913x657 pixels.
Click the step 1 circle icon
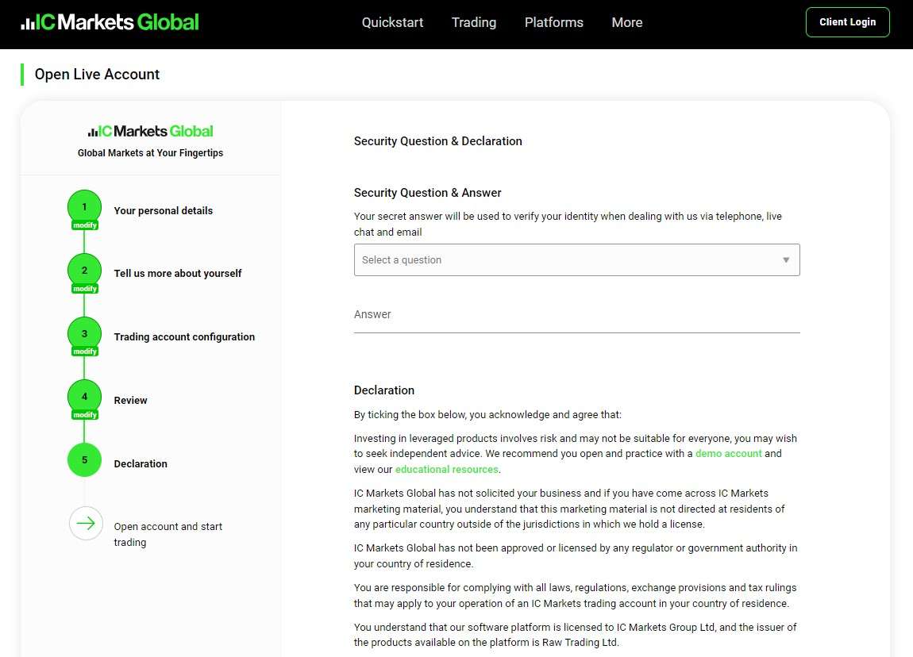coord(84,206)
